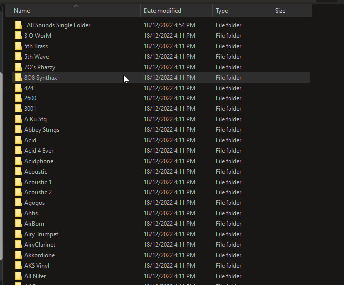Viewport: 344px width, 285px height.
Task: Select the AKS Vinyl folder icon
Action: (x=18, y=266)
